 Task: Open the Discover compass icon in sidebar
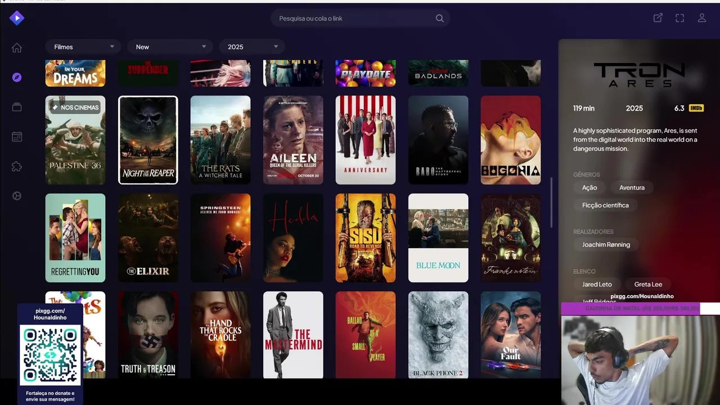pyautogui.click(x=17, y=77)
